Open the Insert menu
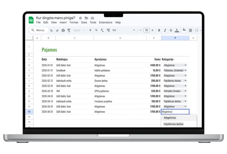This screenshot has width=227, height=154. 63,22
